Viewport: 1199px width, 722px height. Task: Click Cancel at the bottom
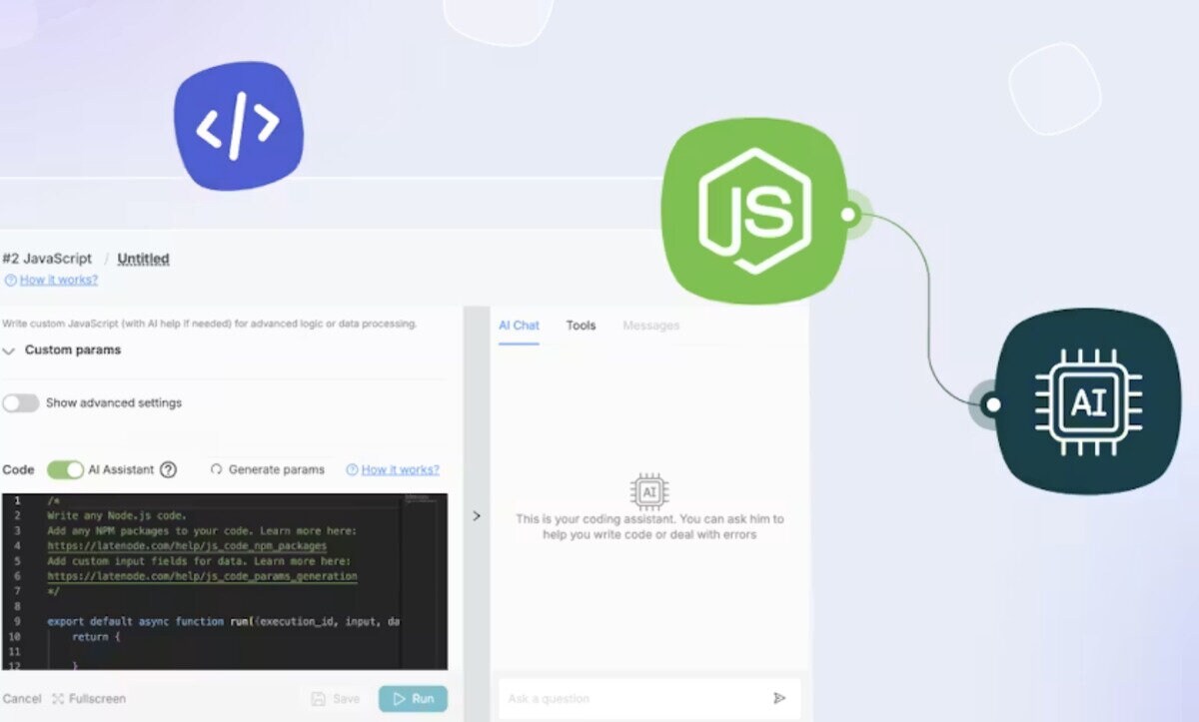tap(22, 699)
